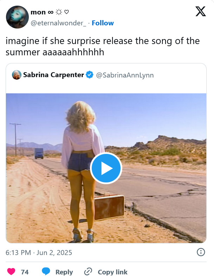Image resolution: width=214 pixels, height=280 pixels.
Task: Open the @eternalwonder_ handle link
Action: click(x=58, y=23)
